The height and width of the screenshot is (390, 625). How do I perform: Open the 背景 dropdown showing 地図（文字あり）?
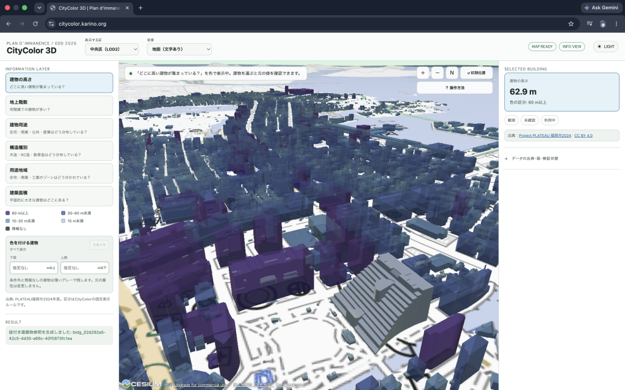(x=179, y=49)
